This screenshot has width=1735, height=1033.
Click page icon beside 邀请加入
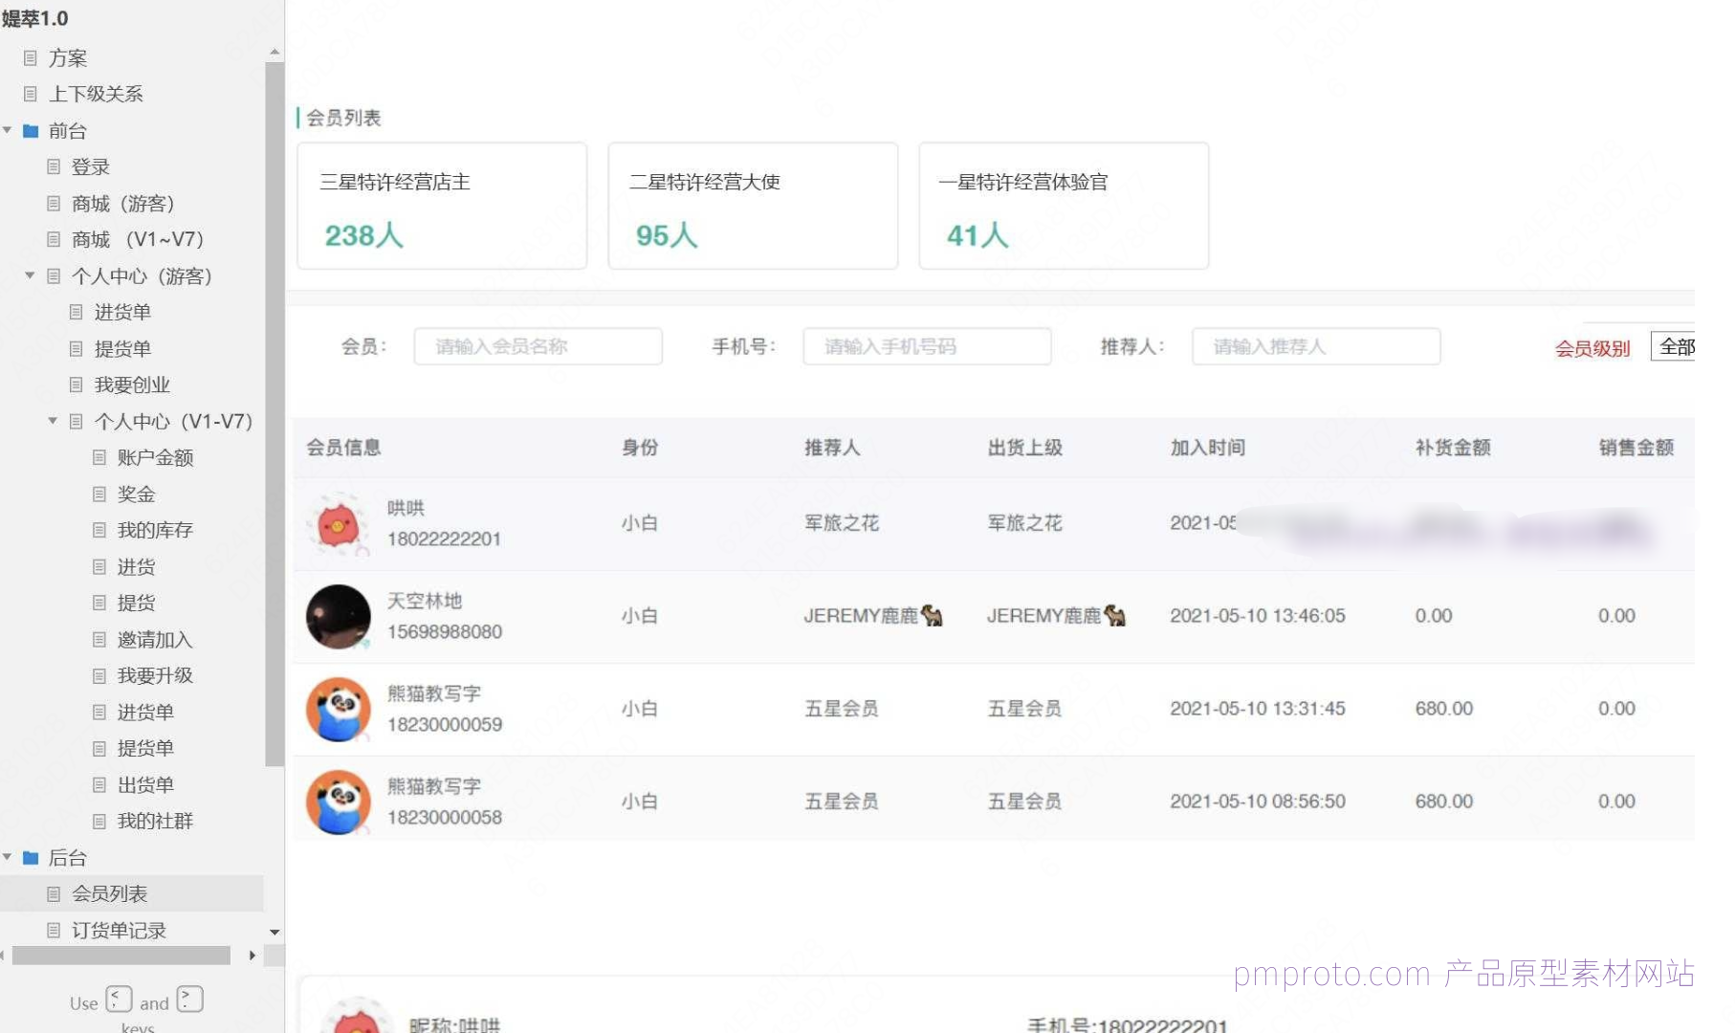pyautogui.click(x=99, y=639)
